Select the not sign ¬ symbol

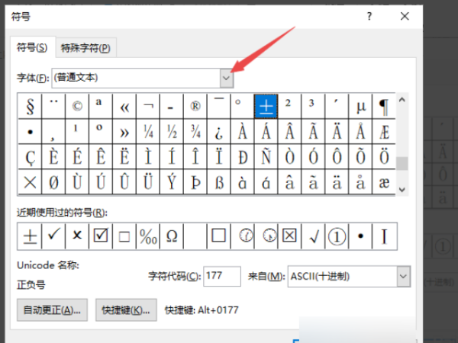[148, 106]
